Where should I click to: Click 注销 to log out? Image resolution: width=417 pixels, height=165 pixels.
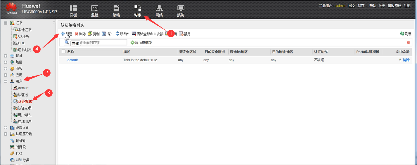pos(407,6)
